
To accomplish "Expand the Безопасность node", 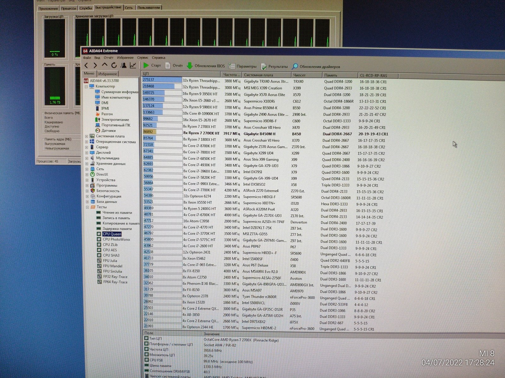I will pyautogui.click(x=87, y=191).
